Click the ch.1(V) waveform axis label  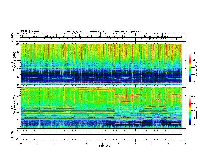click(x=12, y=37)
